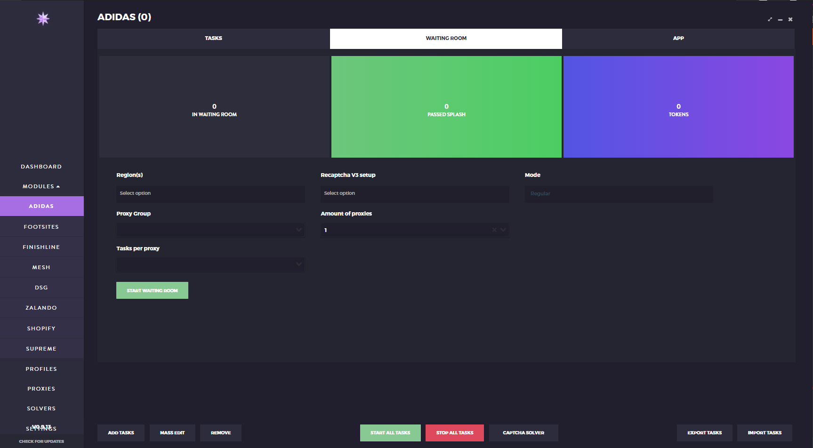This screenshot has width=813, height=448.
Task: Switch to the Waiting Room tab
Action: point(446,39)
